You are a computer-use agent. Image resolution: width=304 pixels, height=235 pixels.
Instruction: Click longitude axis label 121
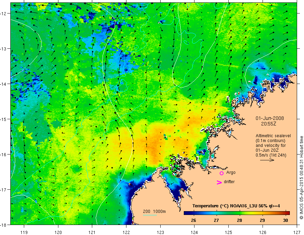click(92, 232)
